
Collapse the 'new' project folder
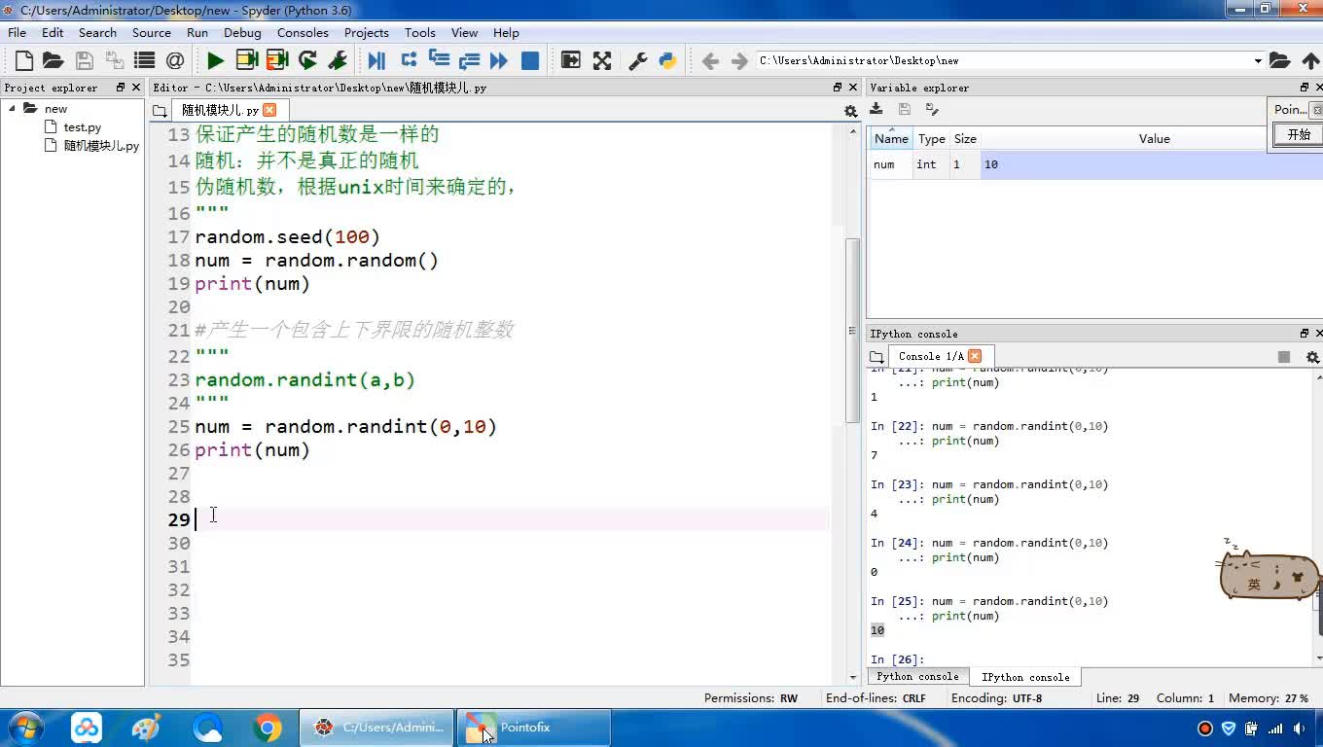13,108
